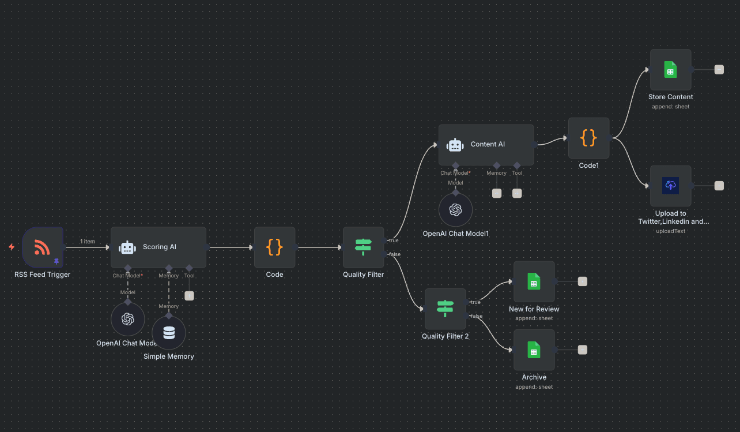The height and width of the screenshot is (432, 740).
Task: Click the true output of Quality Filter
Action: click(x=384, y=241)
